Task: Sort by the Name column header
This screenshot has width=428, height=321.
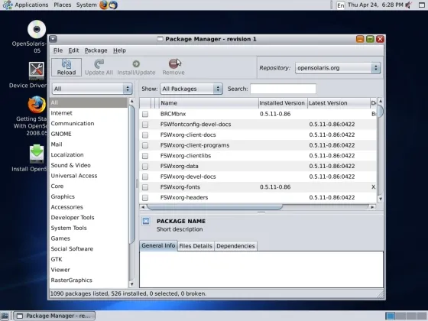Action: 209,103
